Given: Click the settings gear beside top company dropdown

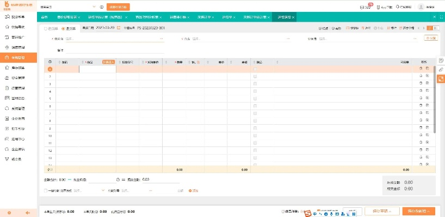Looking at the screenshot, I should pyautogui.click(x=102, y=7).
